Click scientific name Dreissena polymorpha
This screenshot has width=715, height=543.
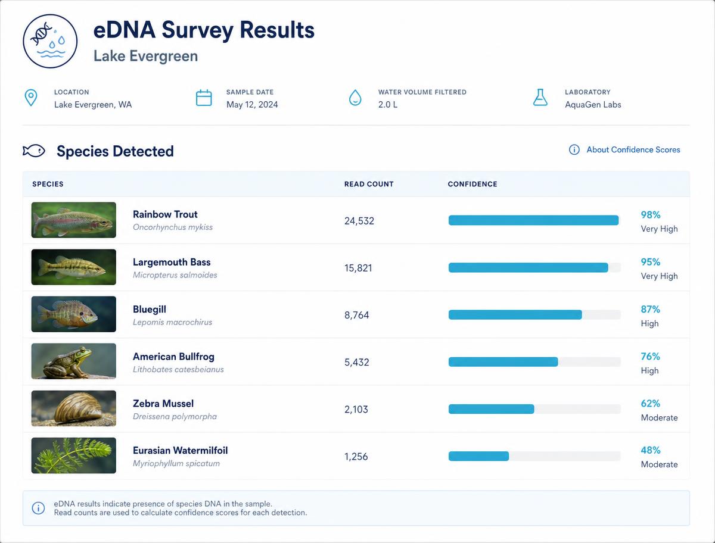click(175, 416)
